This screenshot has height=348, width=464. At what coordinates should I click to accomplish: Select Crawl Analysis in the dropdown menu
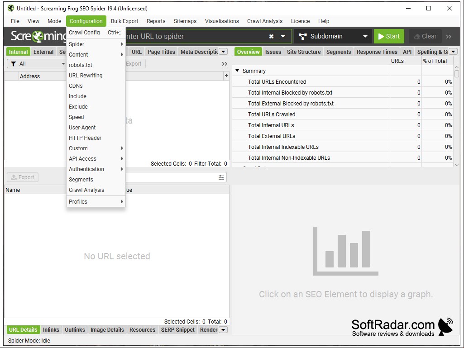[x=96, y=190]
